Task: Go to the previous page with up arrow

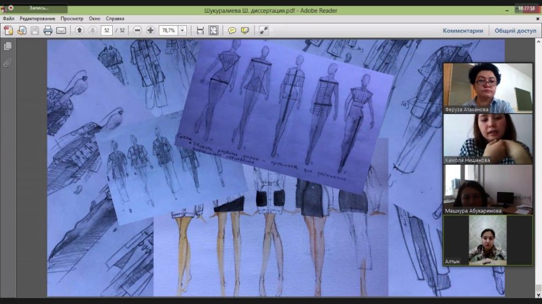Action: 79,31
